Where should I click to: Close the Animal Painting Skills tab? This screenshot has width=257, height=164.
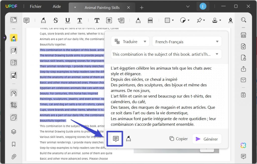[x=128, y=8]
